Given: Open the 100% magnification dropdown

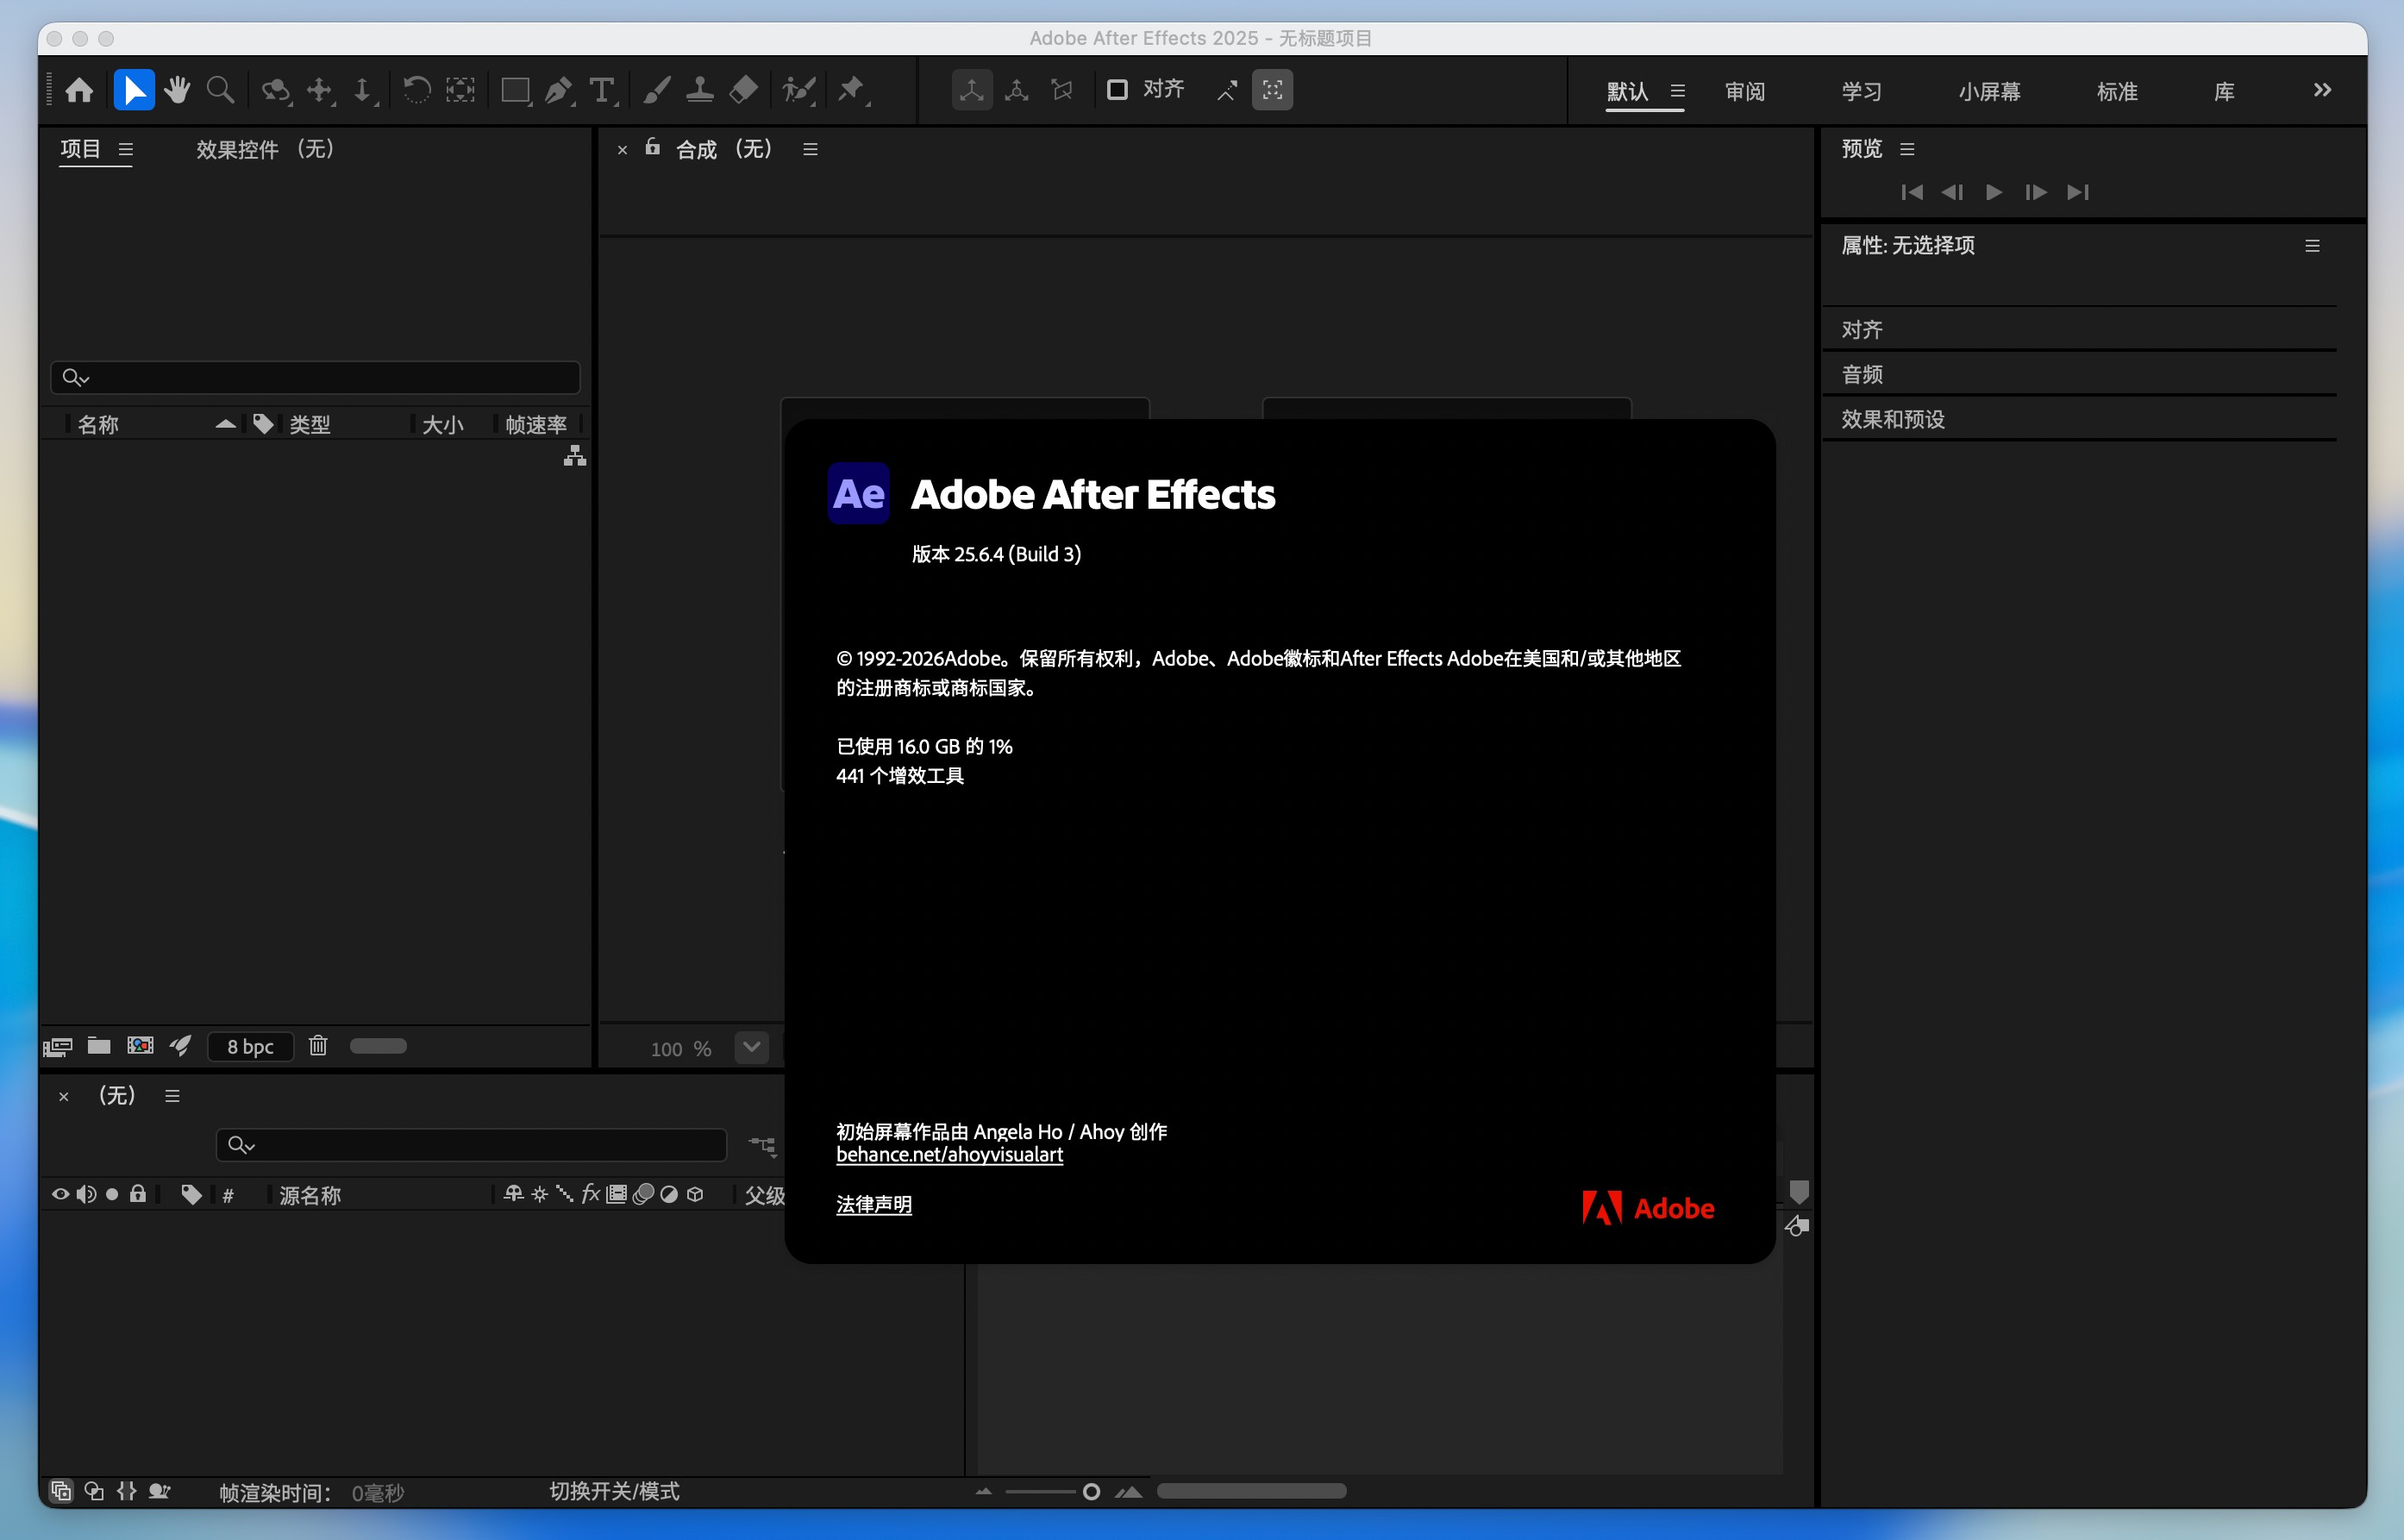Looking at the screenshot, I should click(751, 1047).
